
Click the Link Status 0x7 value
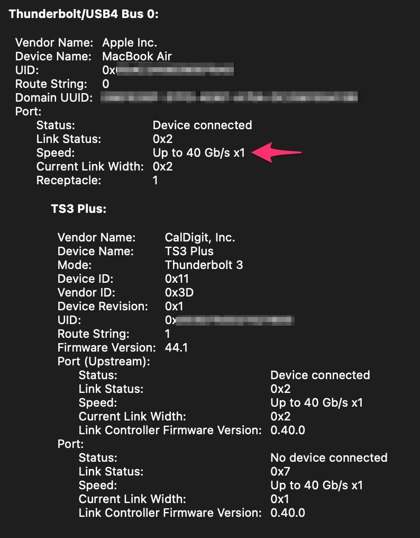(x=280, y=471)
